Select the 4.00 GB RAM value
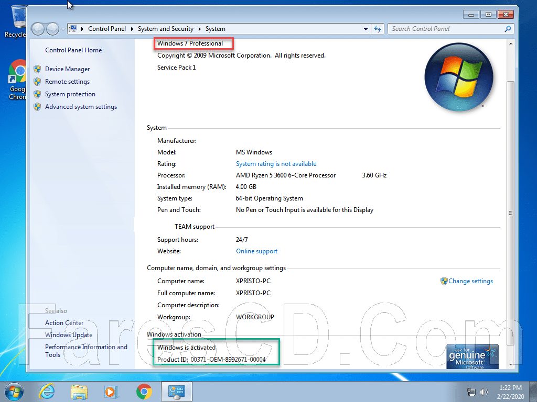The height and width of the screenshot is (402, 537). tap(246, 187)
